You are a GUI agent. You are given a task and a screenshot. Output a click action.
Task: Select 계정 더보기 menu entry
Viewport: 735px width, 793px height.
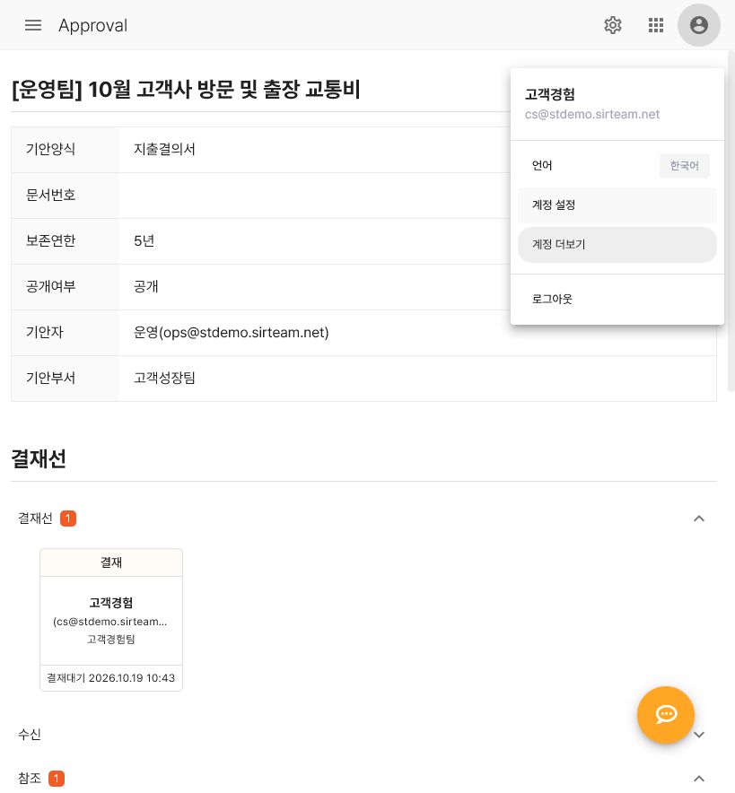(x=617, y=245)
